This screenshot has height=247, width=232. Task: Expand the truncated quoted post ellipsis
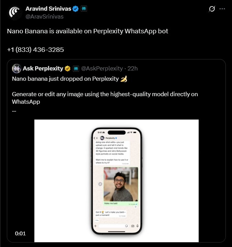pos(14,111)
